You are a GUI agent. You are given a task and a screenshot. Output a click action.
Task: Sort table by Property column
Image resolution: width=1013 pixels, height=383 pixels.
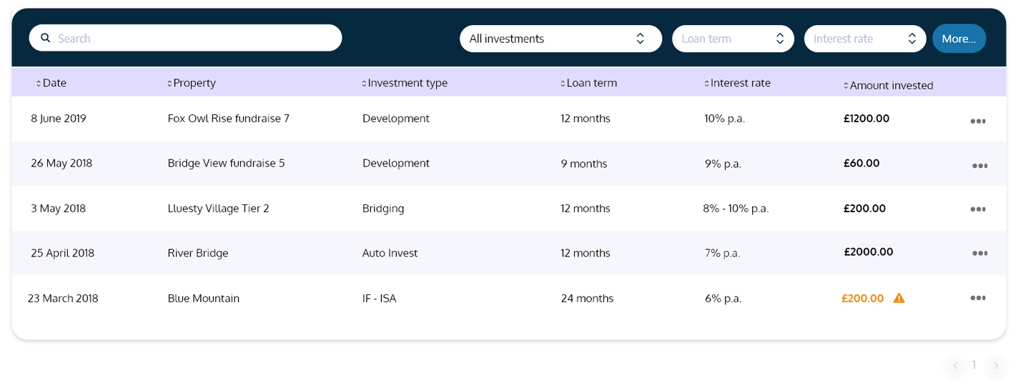pyautogui.click(x=191, y=83)
